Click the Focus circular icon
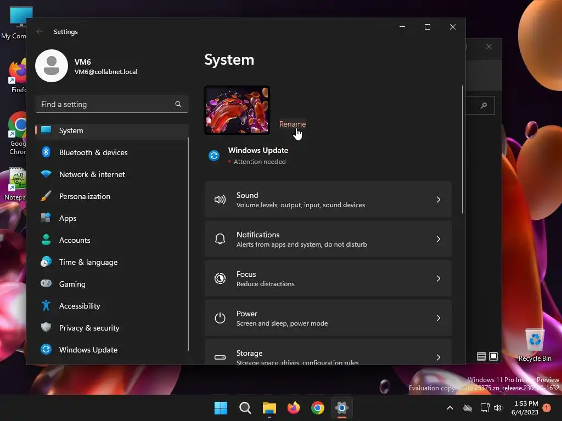The image size is (562, 421). 220,278
